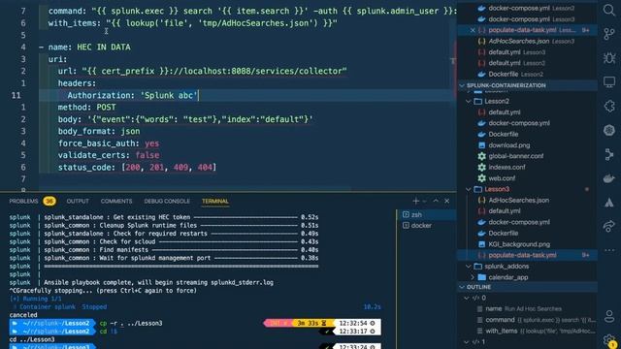Collapse outline node 1

point(467,342)
